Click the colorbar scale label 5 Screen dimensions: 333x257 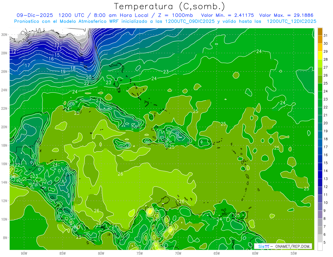point(325,243)
